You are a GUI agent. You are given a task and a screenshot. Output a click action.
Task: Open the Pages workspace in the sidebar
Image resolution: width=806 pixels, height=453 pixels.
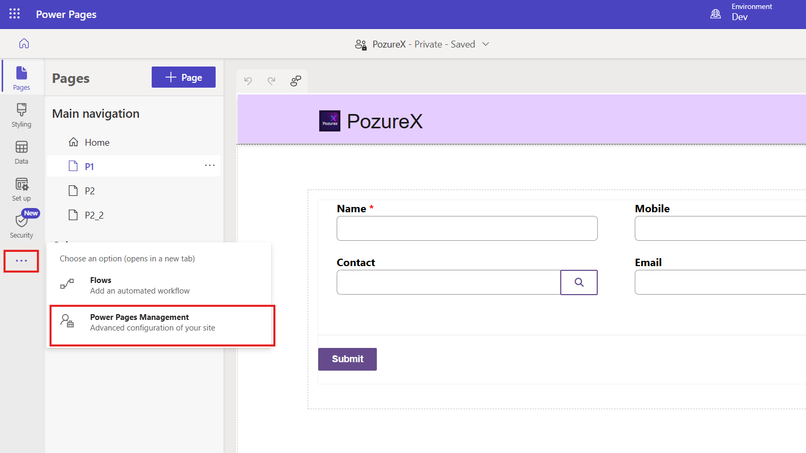pos(22,78)
